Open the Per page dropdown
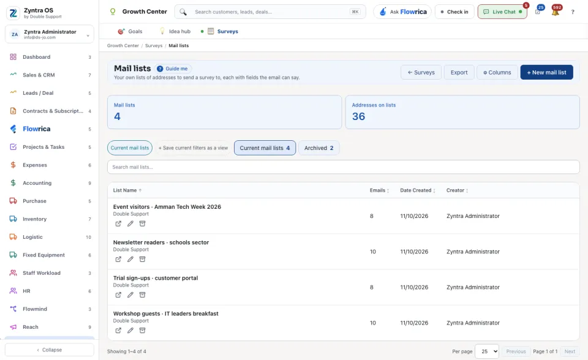This screenshot has height=360, width=588. [x=487, y=351]
